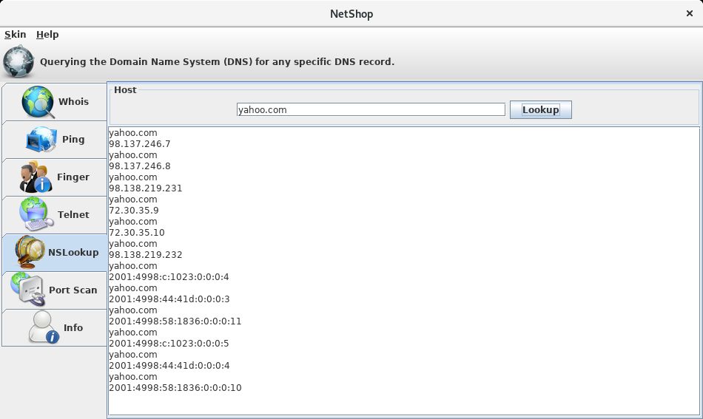Switch to the Info tab label
The width and height of the screenshot is (703, 419).
[x=73, y=327]
